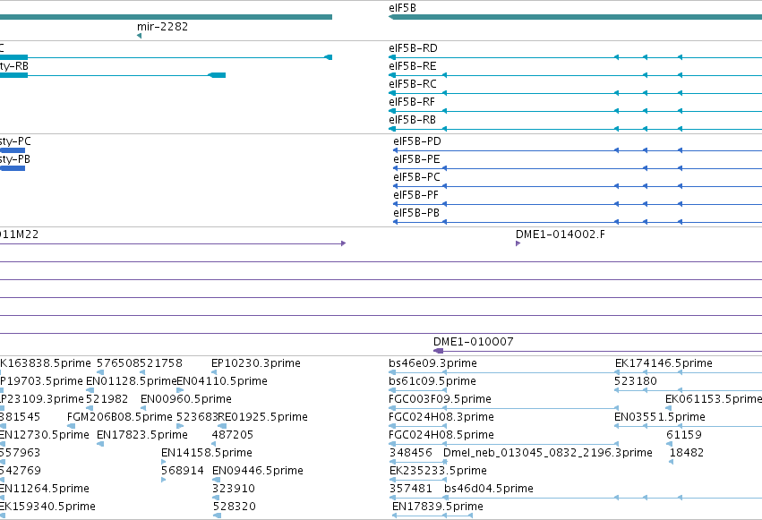
Task: Select EST FGC024H08.3prime
Action: pyautogui.click(x=441, y=417)
